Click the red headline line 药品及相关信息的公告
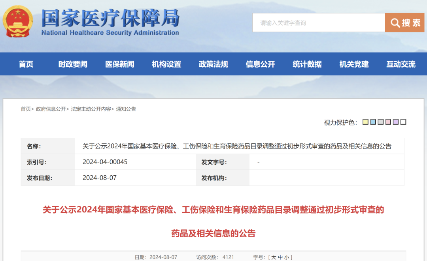 click(x=213, y=233)
